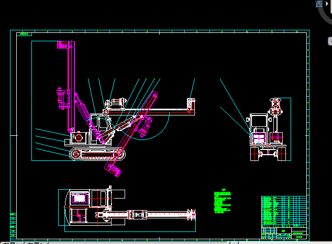Select the drawing number box in frame corner
332x244 pixels.
tap(24, 34)
